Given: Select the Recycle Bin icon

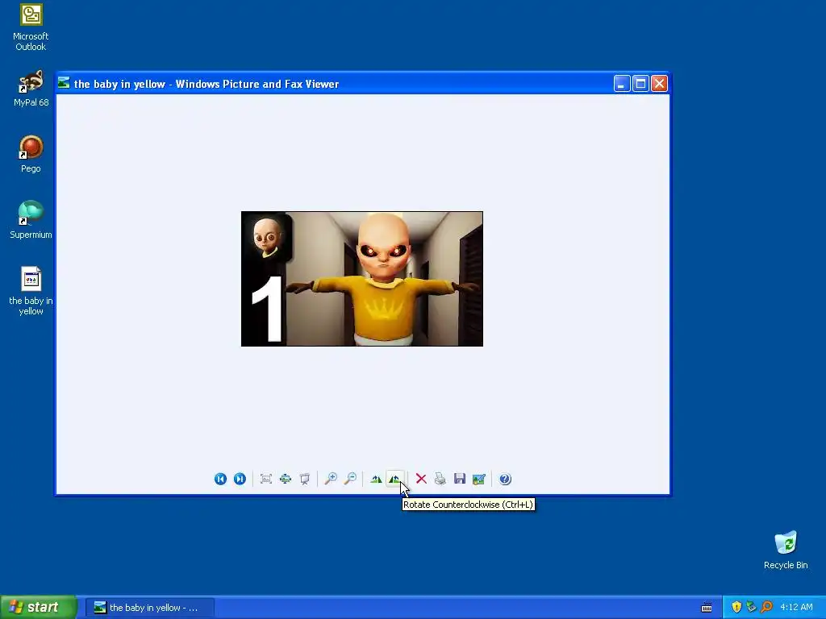Looking at the screenshot, I should tap(786, 550).
